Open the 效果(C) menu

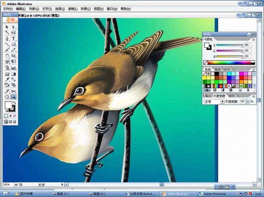point(86,9)
